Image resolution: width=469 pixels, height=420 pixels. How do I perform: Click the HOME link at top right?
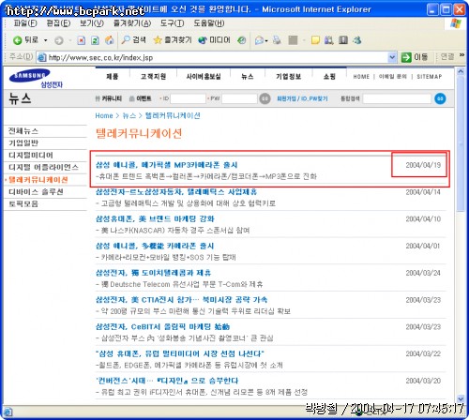point(361,77)
